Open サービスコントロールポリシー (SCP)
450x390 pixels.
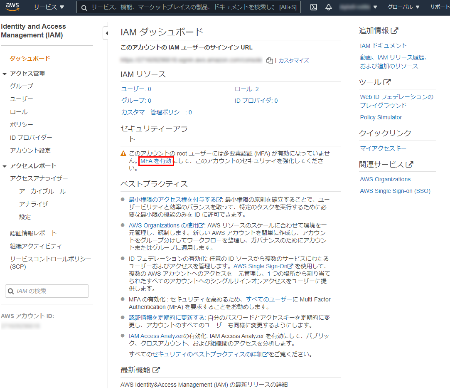tap(51, 263)
